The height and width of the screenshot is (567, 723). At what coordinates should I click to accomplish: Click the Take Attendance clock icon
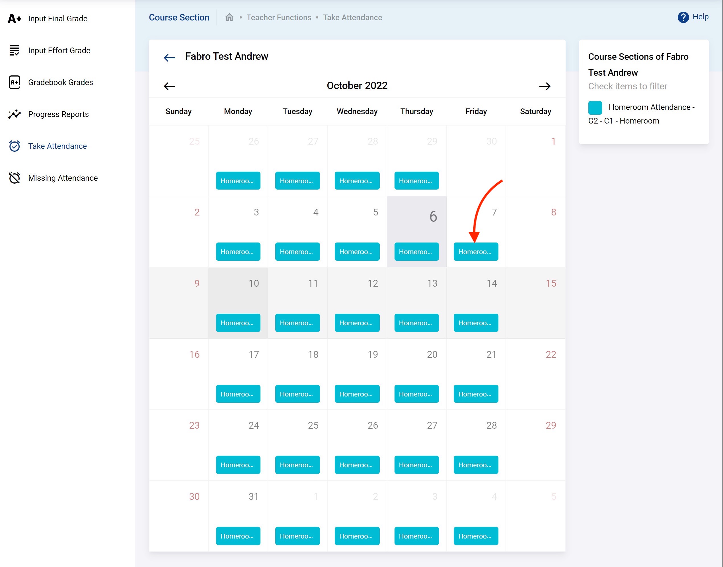pyautogui.click(x=14, y=146)
